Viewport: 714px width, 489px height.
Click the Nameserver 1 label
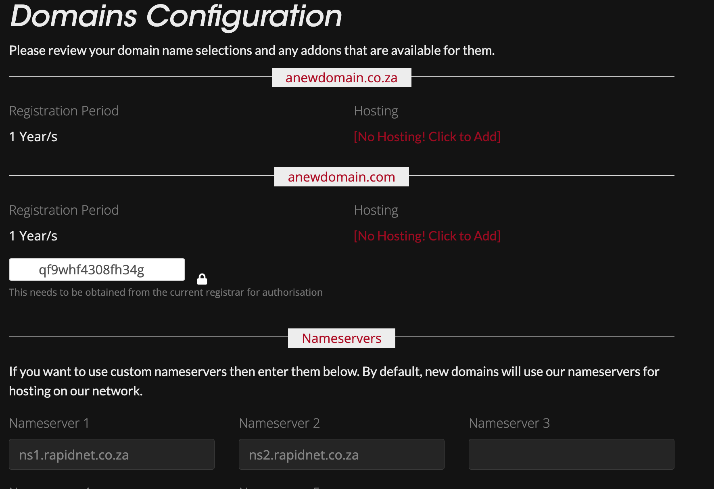tap(49, 423)
